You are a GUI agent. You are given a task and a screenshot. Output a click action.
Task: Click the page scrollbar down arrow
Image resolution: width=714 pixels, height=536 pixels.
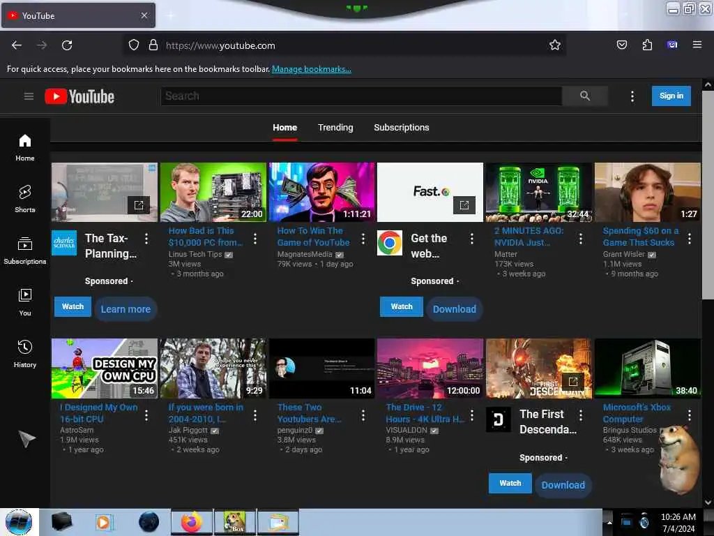(x=708, y=502)
